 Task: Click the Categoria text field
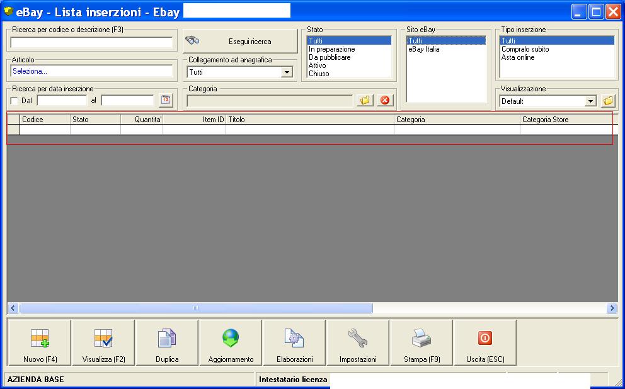tap(270, 101)
